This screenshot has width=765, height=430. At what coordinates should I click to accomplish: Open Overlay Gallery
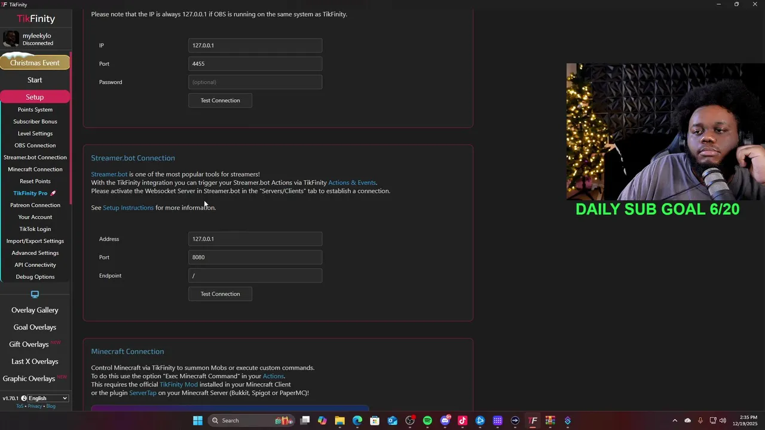pos(35,310)
